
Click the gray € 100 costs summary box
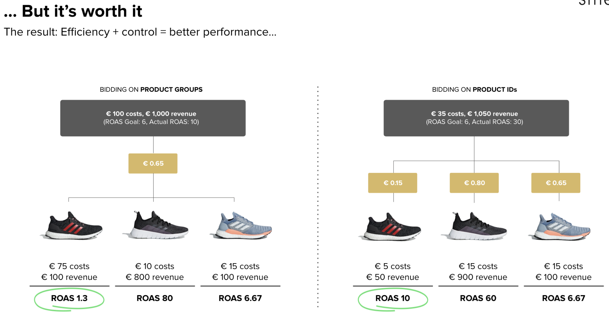[153, 118]
